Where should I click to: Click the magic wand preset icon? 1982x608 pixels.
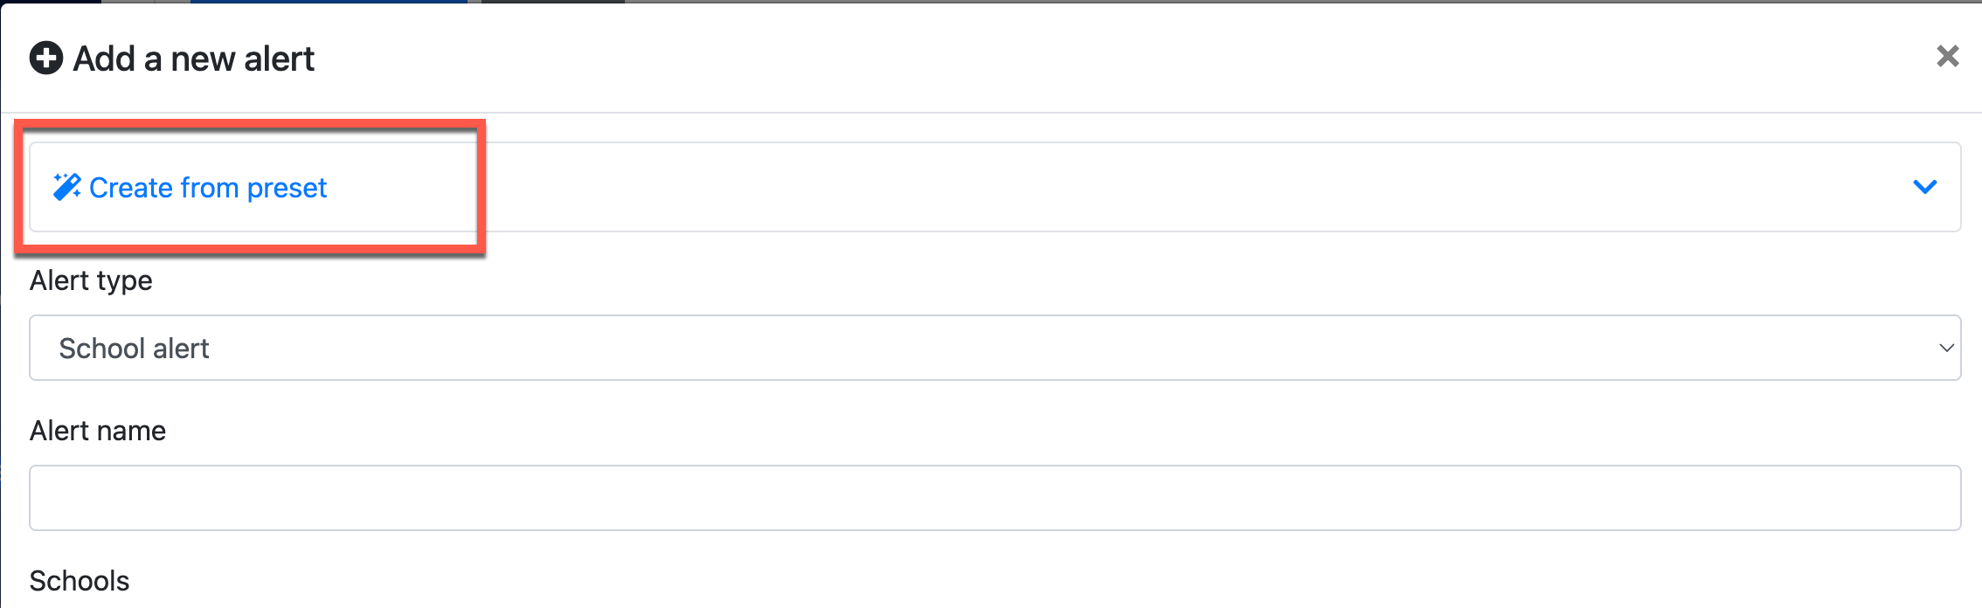pos(67,187)
